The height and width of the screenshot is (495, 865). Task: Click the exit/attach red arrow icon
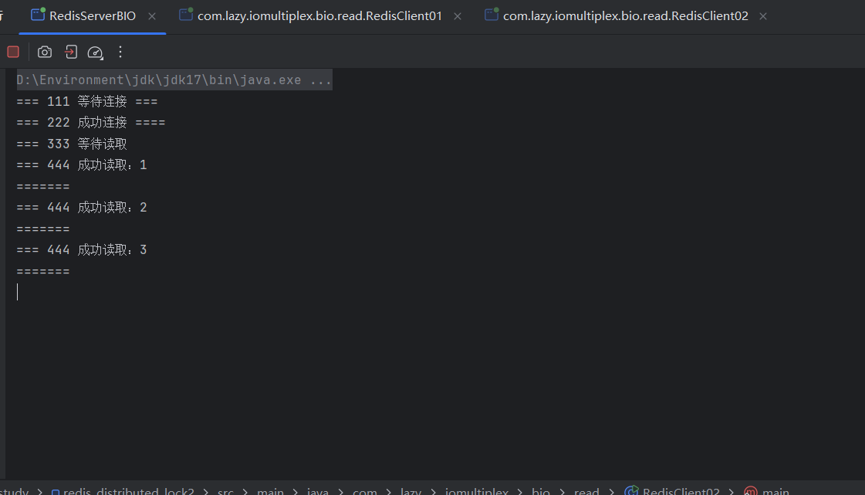tap(70, 52)
